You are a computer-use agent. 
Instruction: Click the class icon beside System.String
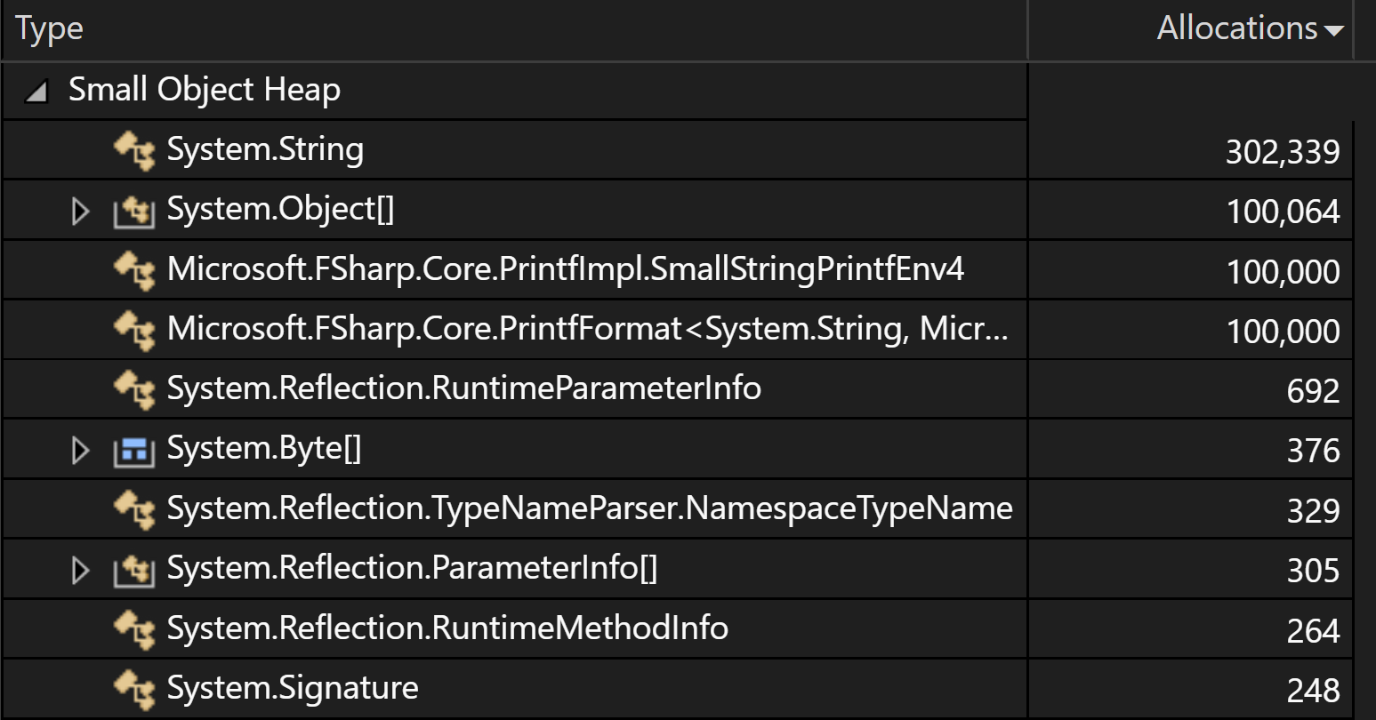[x=137, y=149]
